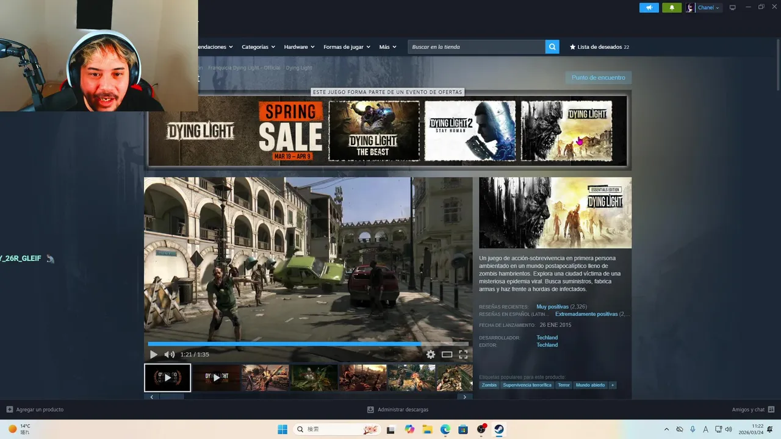Open Task View on taskbar

pyautogui.click(x=391, y=429)
